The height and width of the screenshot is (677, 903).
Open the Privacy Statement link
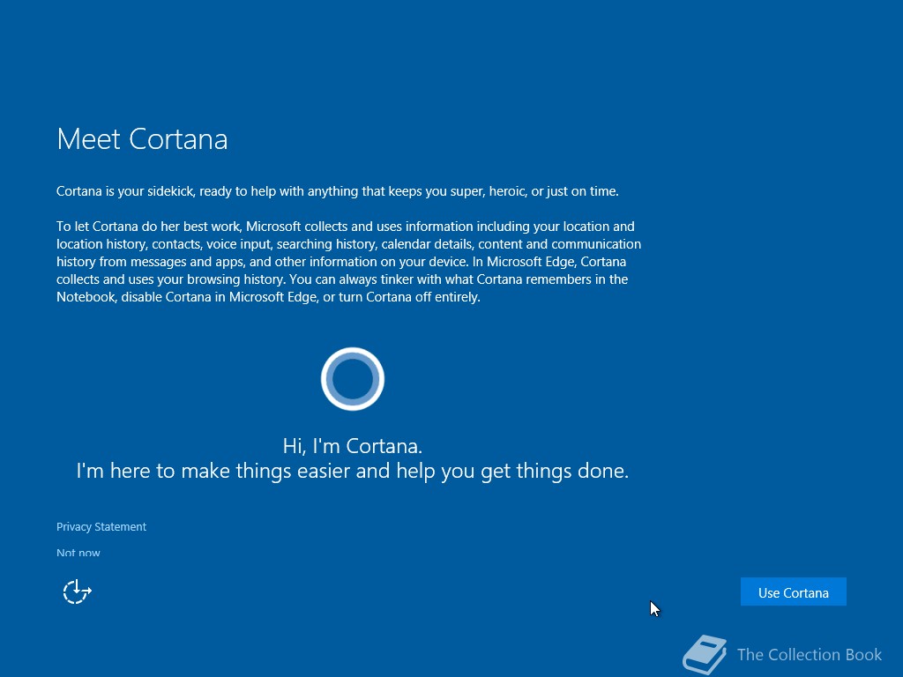[101, 527]
